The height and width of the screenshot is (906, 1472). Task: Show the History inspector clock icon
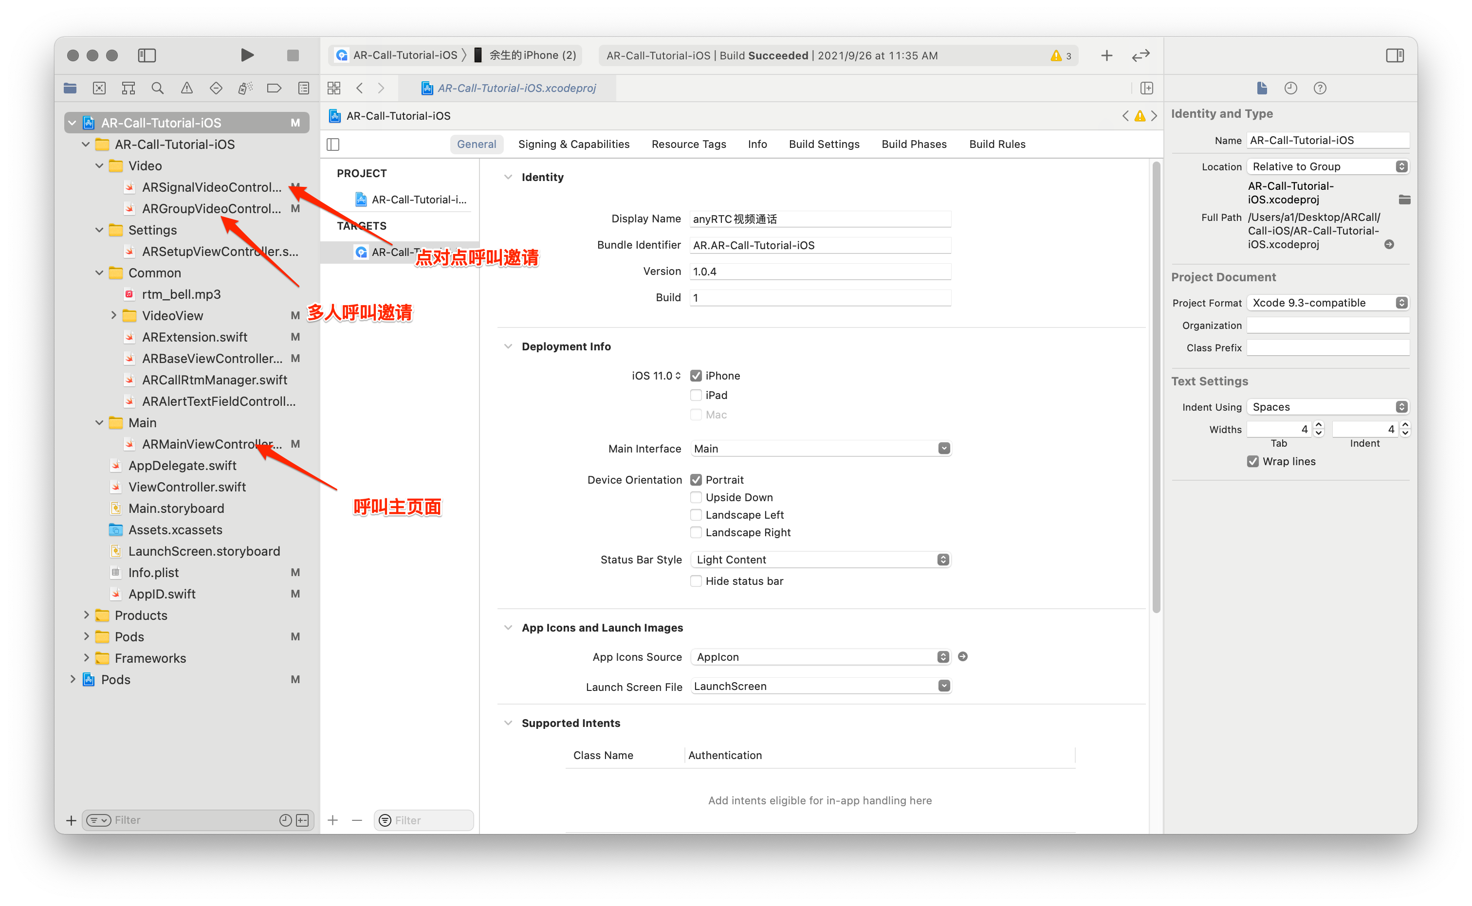1290,88
